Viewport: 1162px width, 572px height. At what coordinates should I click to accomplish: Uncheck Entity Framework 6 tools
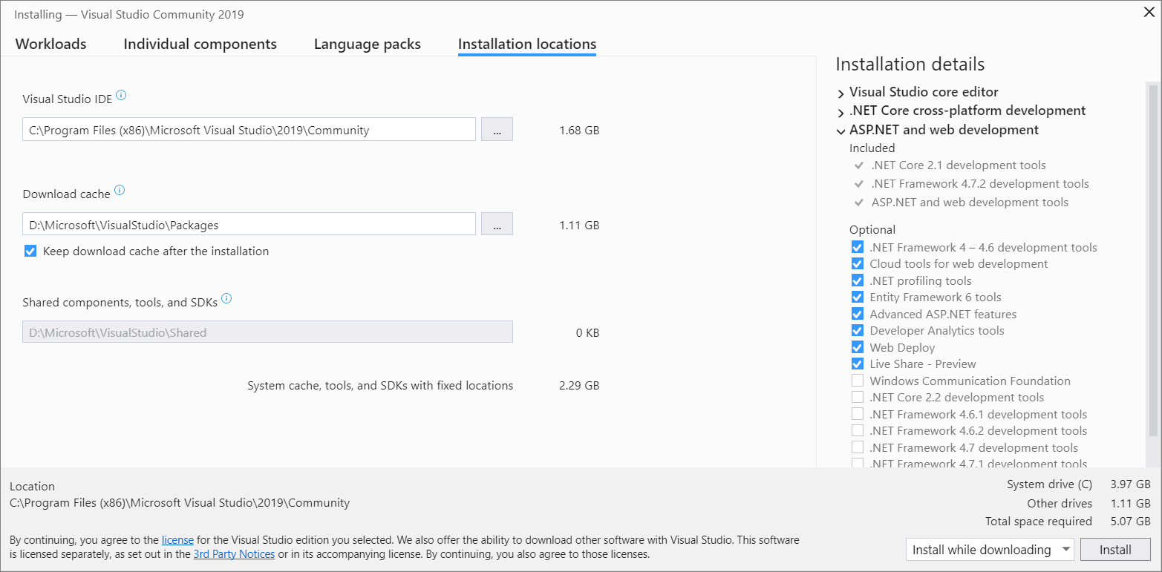pos(858,297)
